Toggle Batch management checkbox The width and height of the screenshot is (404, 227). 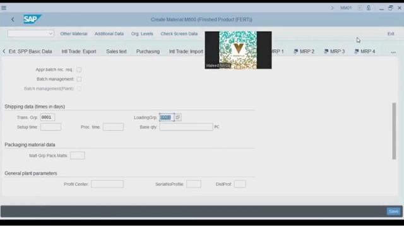point(79,79)
